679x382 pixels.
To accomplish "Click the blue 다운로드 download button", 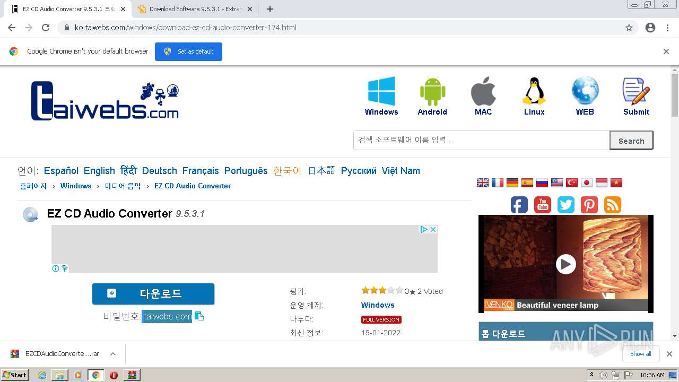I will click(x=153, y=293).
